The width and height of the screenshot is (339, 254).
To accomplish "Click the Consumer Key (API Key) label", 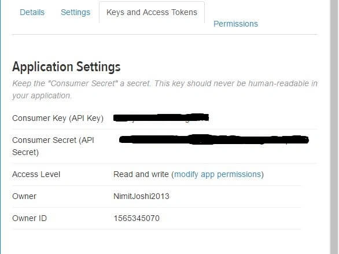I will [58, 118].
